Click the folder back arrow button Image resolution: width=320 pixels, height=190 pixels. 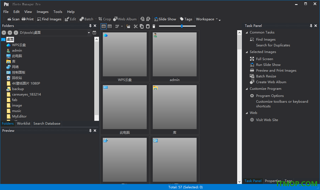[x=4, y=33]
